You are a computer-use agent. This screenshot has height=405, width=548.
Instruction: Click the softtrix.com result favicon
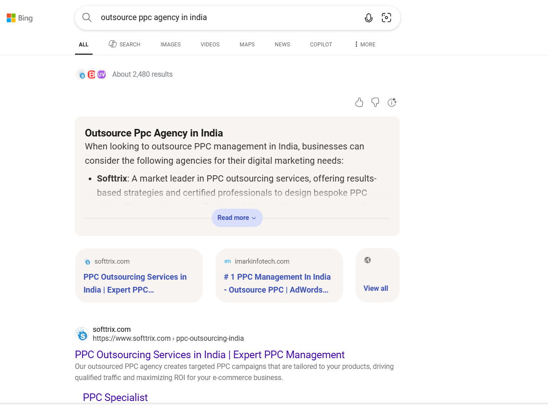pos(82,334)
